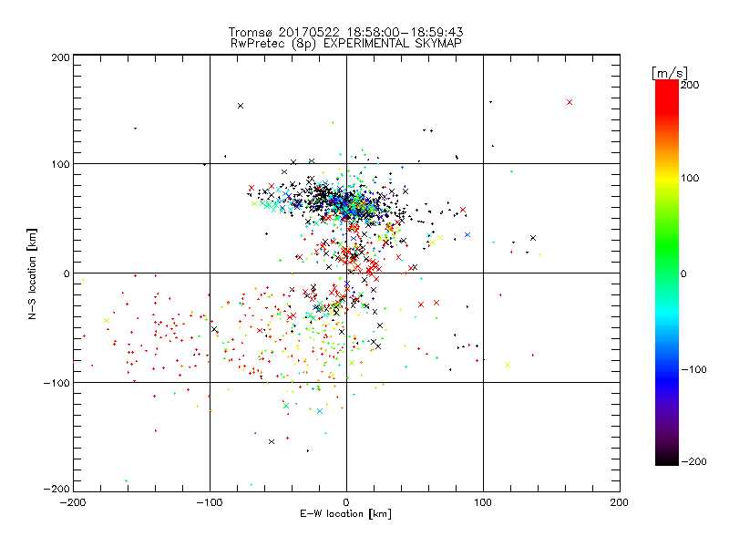Select the 200 tick on the N-S axis
Viewport: 729px width, 547px height.
[60, 57]
